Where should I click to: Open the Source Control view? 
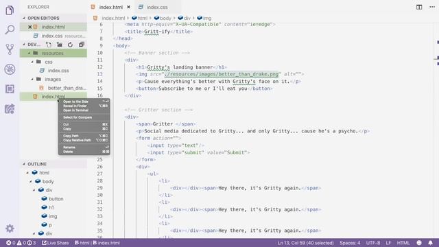pos(10,49)
